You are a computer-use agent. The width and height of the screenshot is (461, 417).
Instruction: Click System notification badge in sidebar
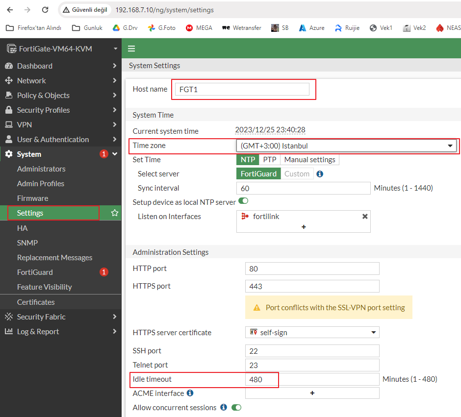pos(104,154)
